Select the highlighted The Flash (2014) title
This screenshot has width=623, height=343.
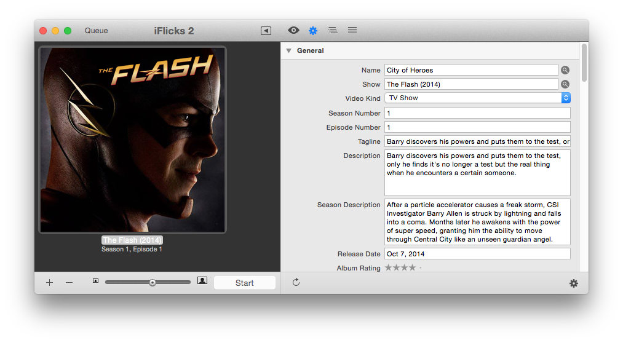[132, 240]
